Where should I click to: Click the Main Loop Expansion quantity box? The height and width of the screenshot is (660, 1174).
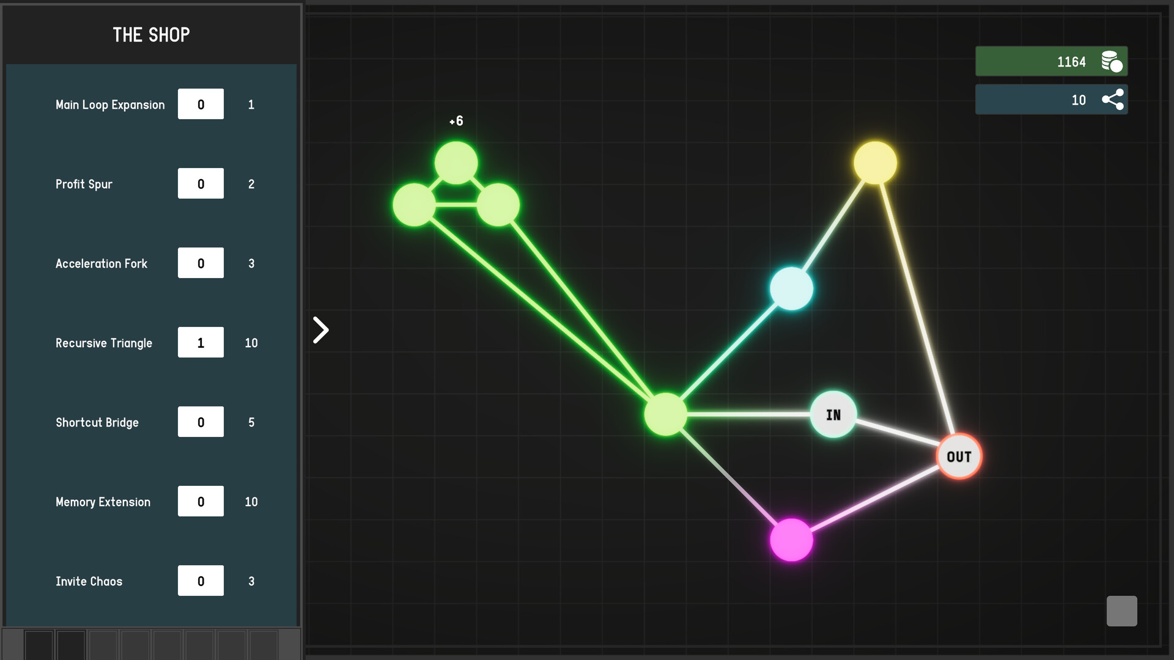pyautogui.click(x=201, y=104)
